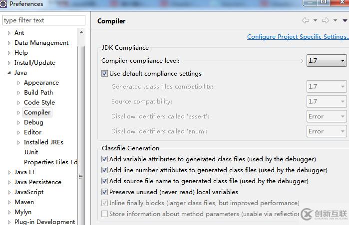Open the forward history dropdown arrow
349x225 pixels.
coord(335,20)
